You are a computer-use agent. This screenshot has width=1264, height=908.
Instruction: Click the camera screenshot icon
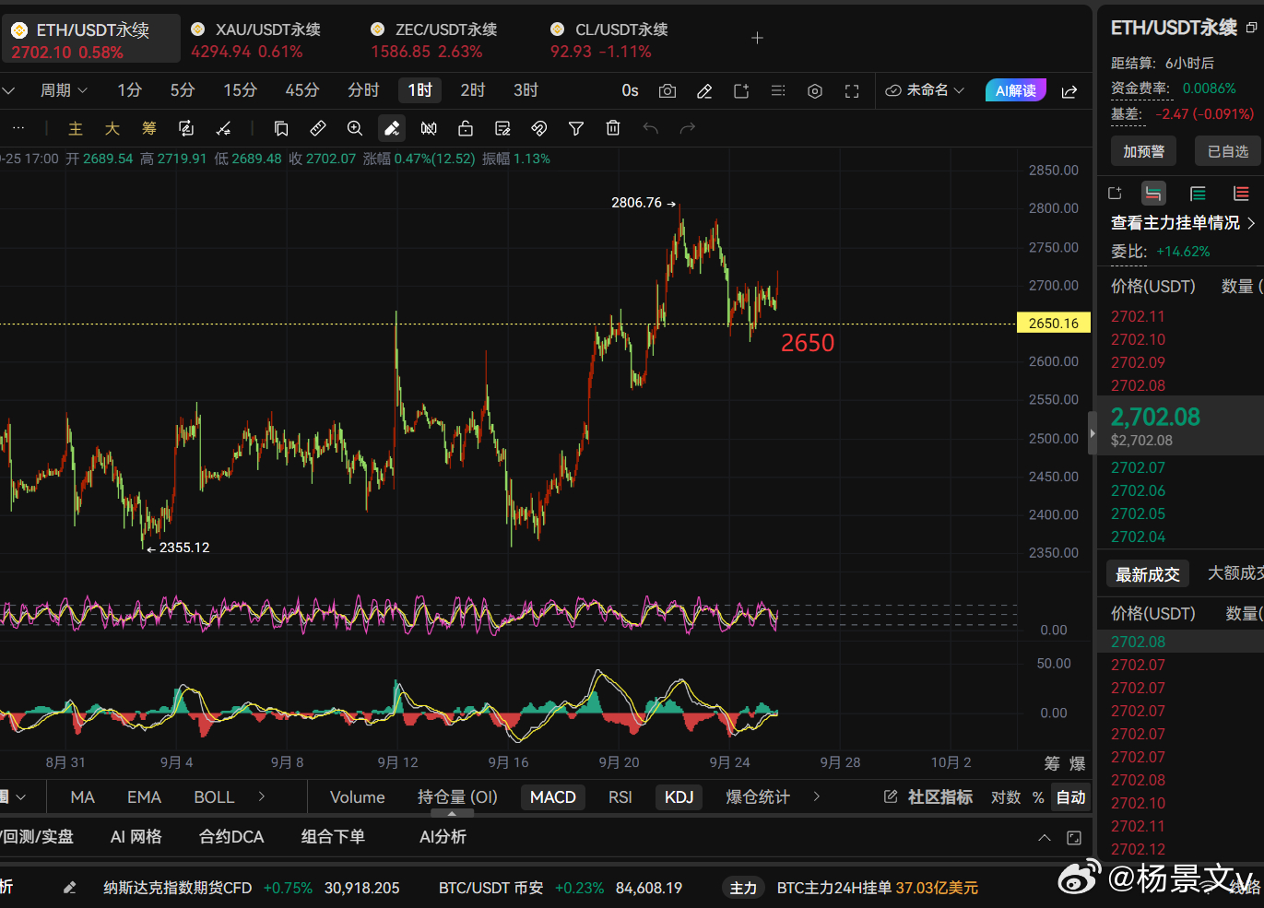coord(667,91)
